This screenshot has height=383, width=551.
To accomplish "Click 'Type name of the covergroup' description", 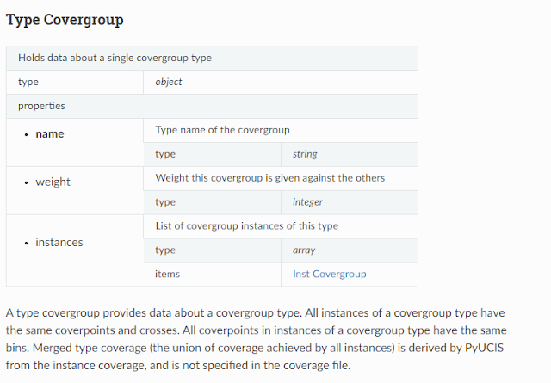I will pos(222,130).
